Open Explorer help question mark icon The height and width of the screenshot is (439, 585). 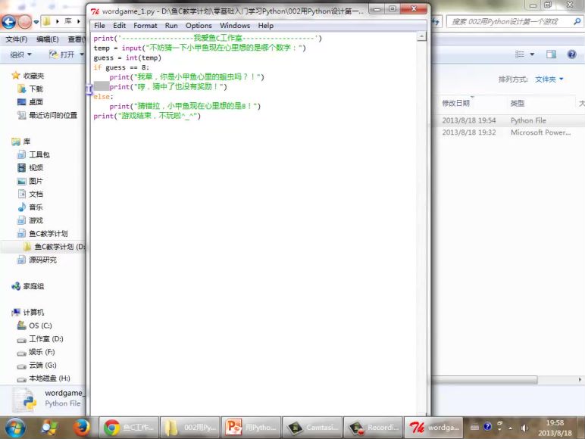(571, 54)
